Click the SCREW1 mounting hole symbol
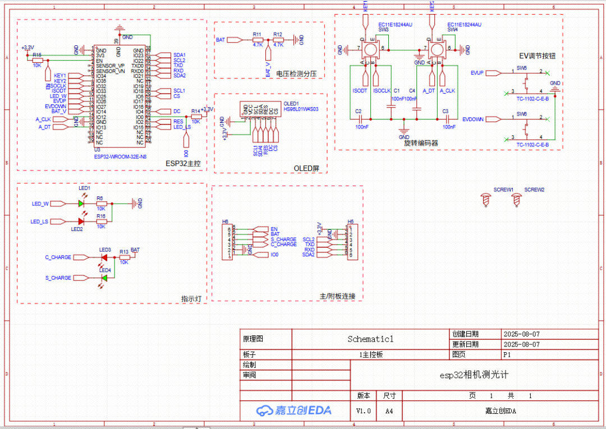This screenshot has height=429, width=606. coord(486,199)
